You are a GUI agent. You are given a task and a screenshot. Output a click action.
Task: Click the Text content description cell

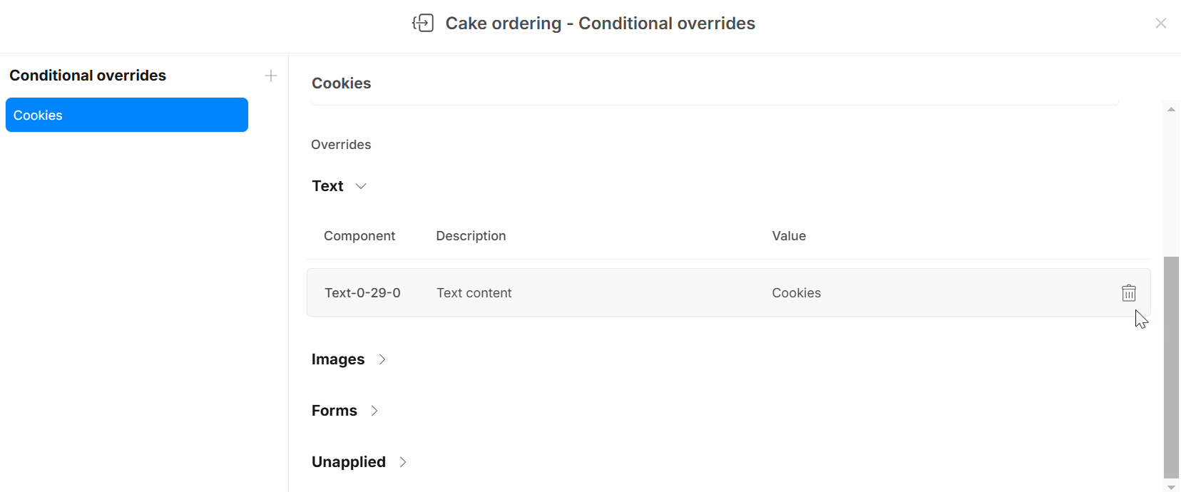point(474,293)
